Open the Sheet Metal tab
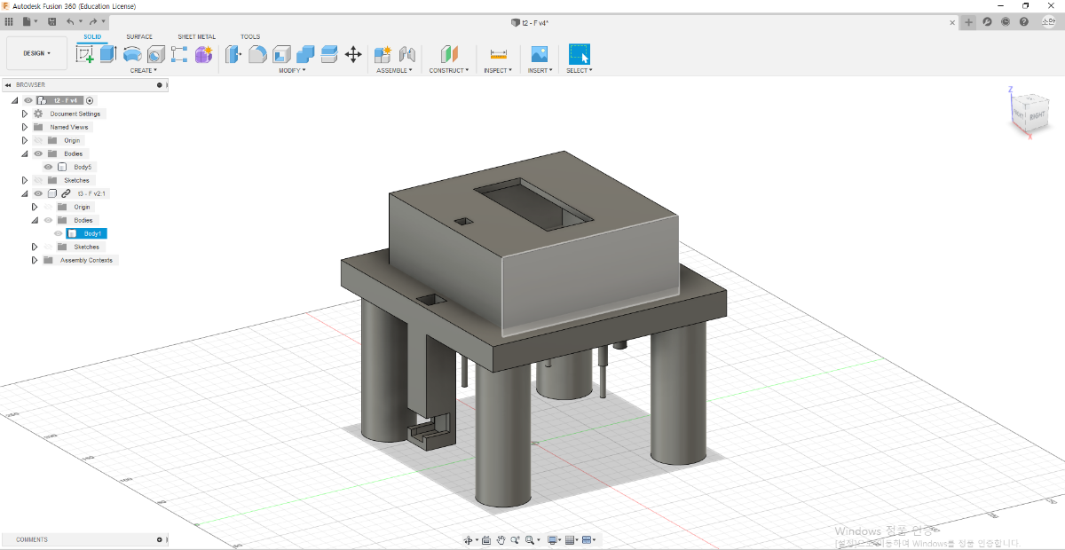1065x550 pixels. [x=196, y=36]
